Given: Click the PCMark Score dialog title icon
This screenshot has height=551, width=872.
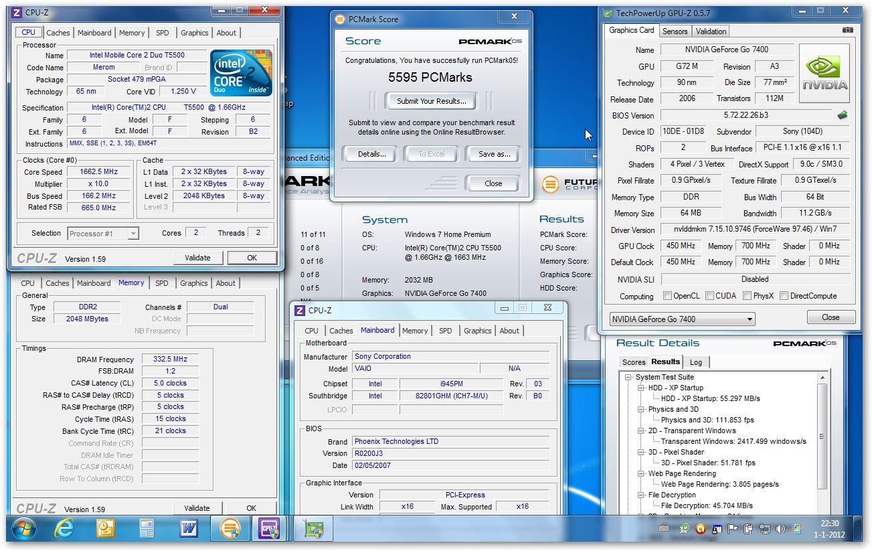Looking at the screenshot, I should 340,19.
